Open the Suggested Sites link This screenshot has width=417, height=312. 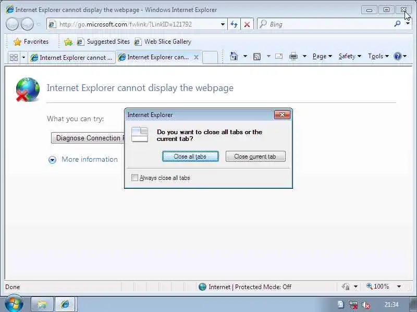(x=103, y=42)
